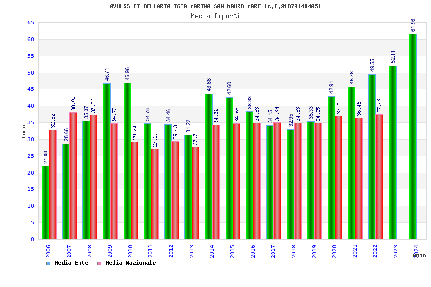Select the green 2019 bar valued 35.33
Screen dimensions: 431x287
pyautogui.click(x=311, y=180)
